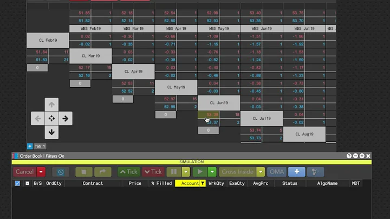Select the CL Apr19 contract cell
The image size is (390, 219).
click(133, 72)
